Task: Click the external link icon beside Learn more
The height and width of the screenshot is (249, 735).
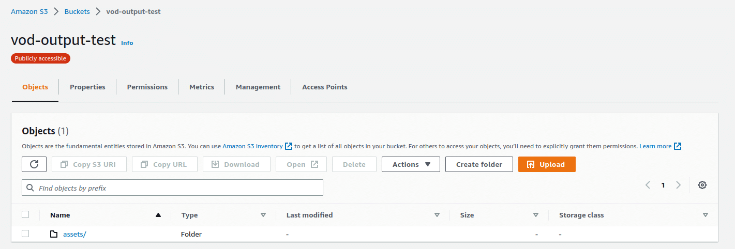Action: pos(678,146)
